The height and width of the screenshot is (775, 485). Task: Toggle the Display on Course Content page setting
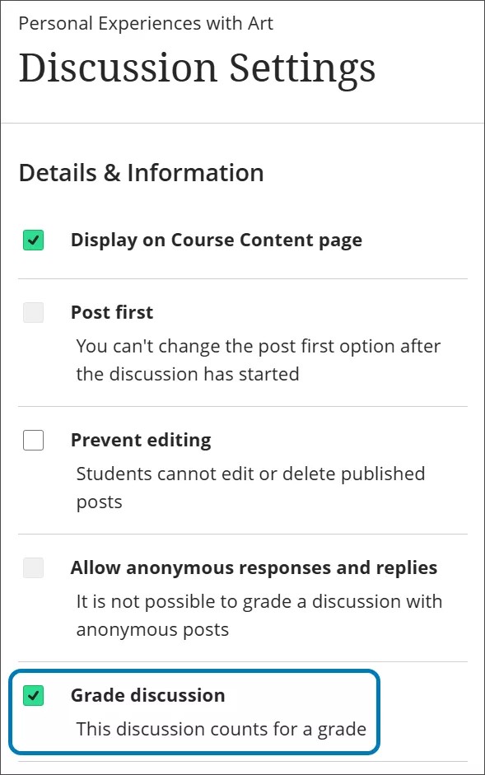(33, 240)
